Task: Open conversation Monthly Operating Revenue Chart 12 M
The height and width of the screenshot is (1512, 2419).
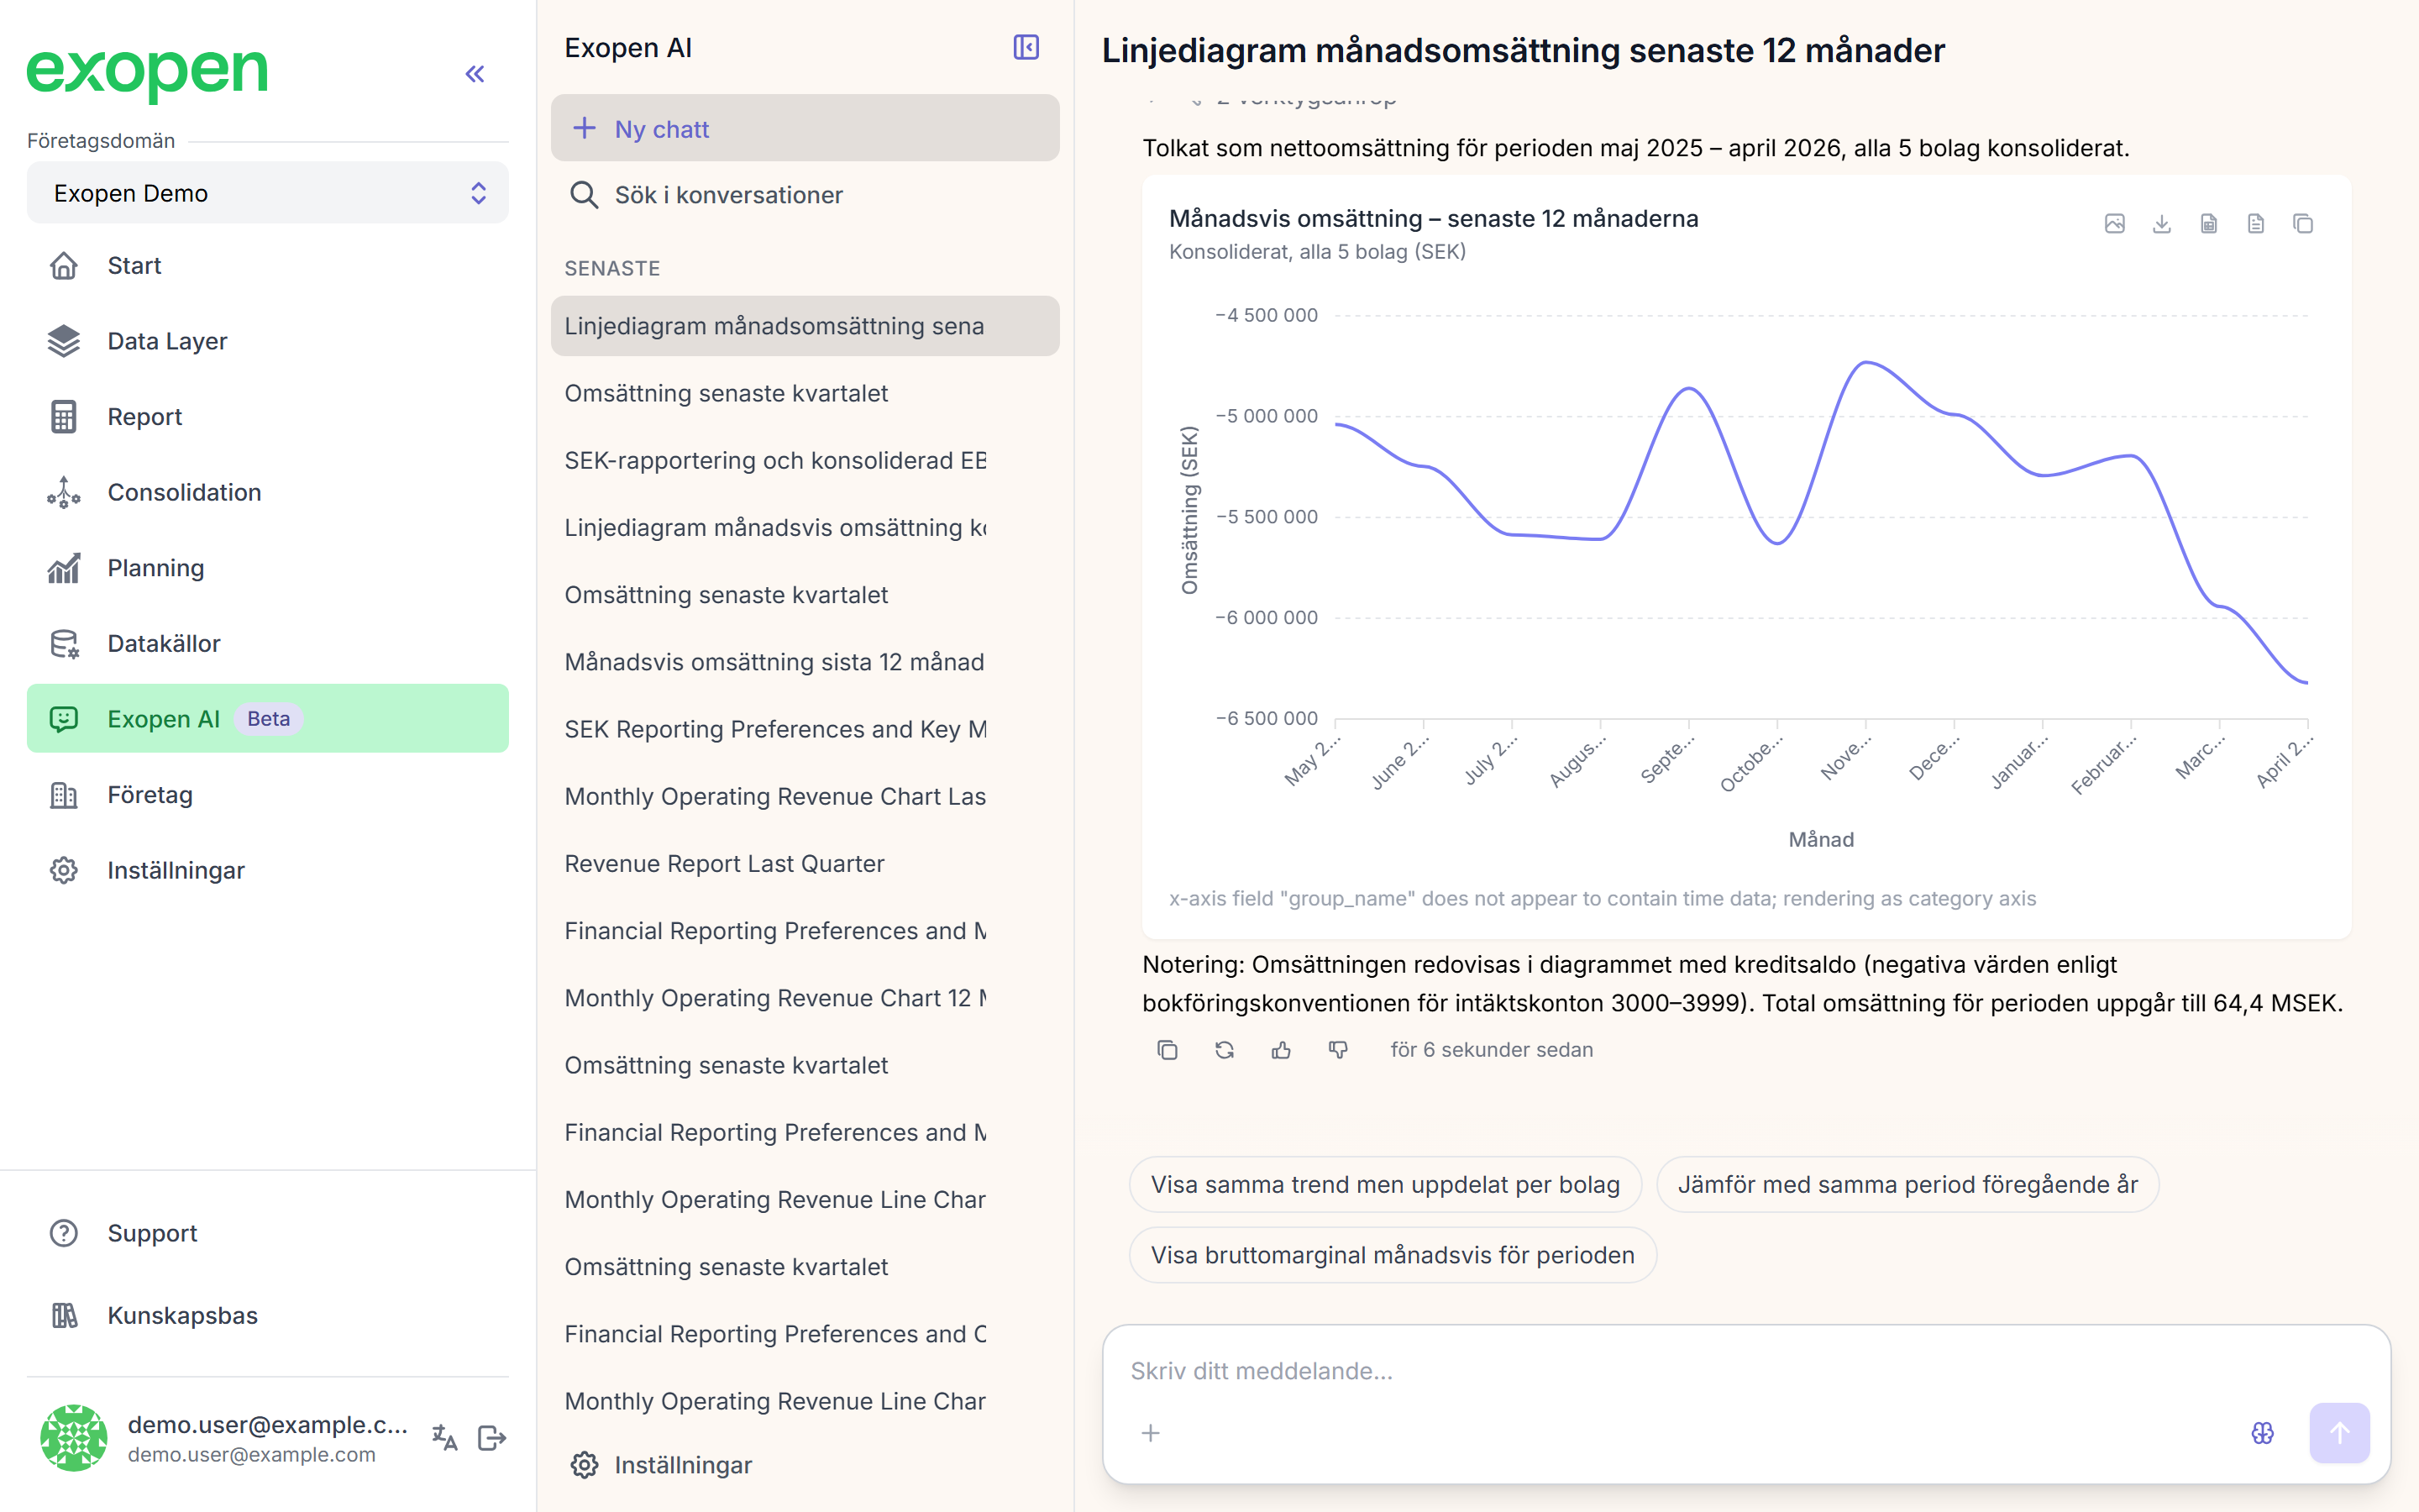Action: (805, 998)
